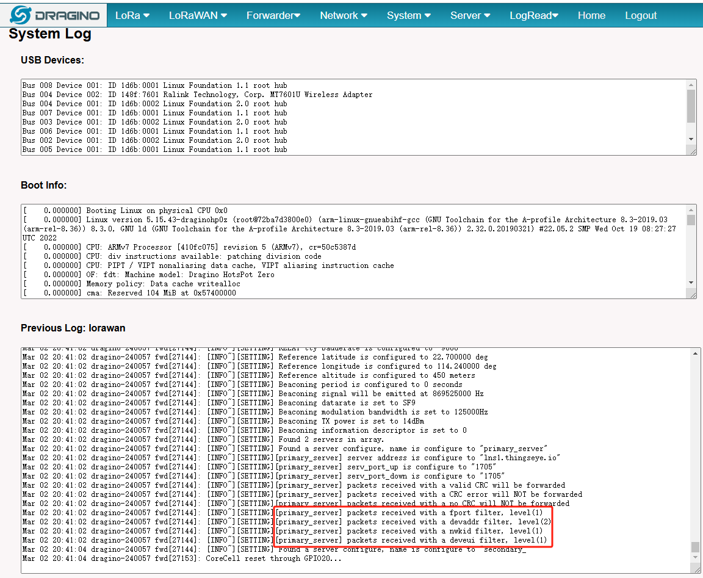
Task: Click the lorawan log scrollbar thumb
Action: 695,547
